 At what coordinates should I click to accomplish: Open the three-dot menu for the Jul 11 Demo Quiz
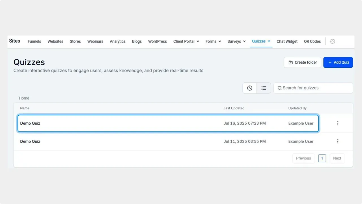338,141
